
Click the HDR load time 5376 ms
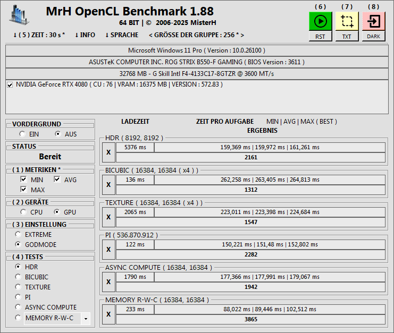[x=135, y=147]
